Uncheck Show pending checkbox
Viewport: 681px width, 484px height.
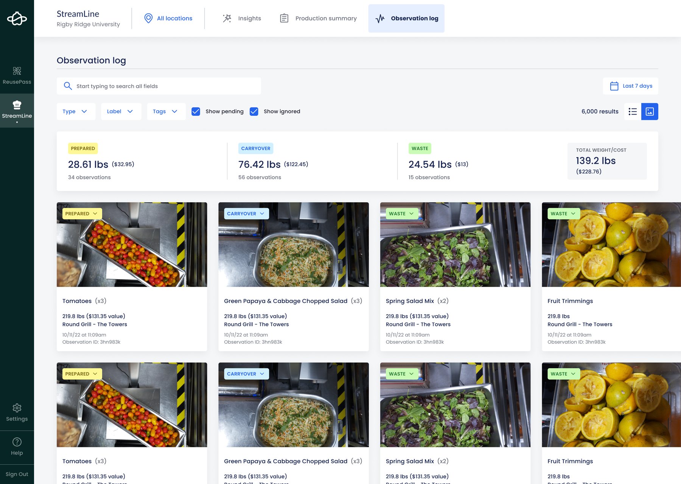[x=196, y=112]
